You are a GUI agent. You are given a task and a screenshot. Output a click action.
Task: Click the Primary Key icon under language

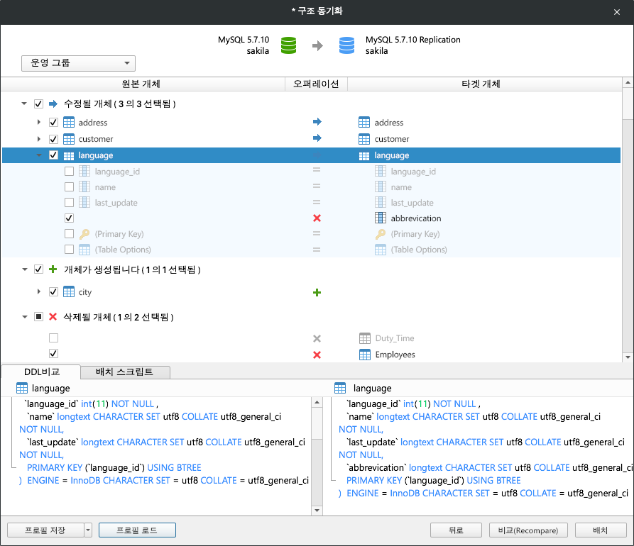click(x=84, y=233)
